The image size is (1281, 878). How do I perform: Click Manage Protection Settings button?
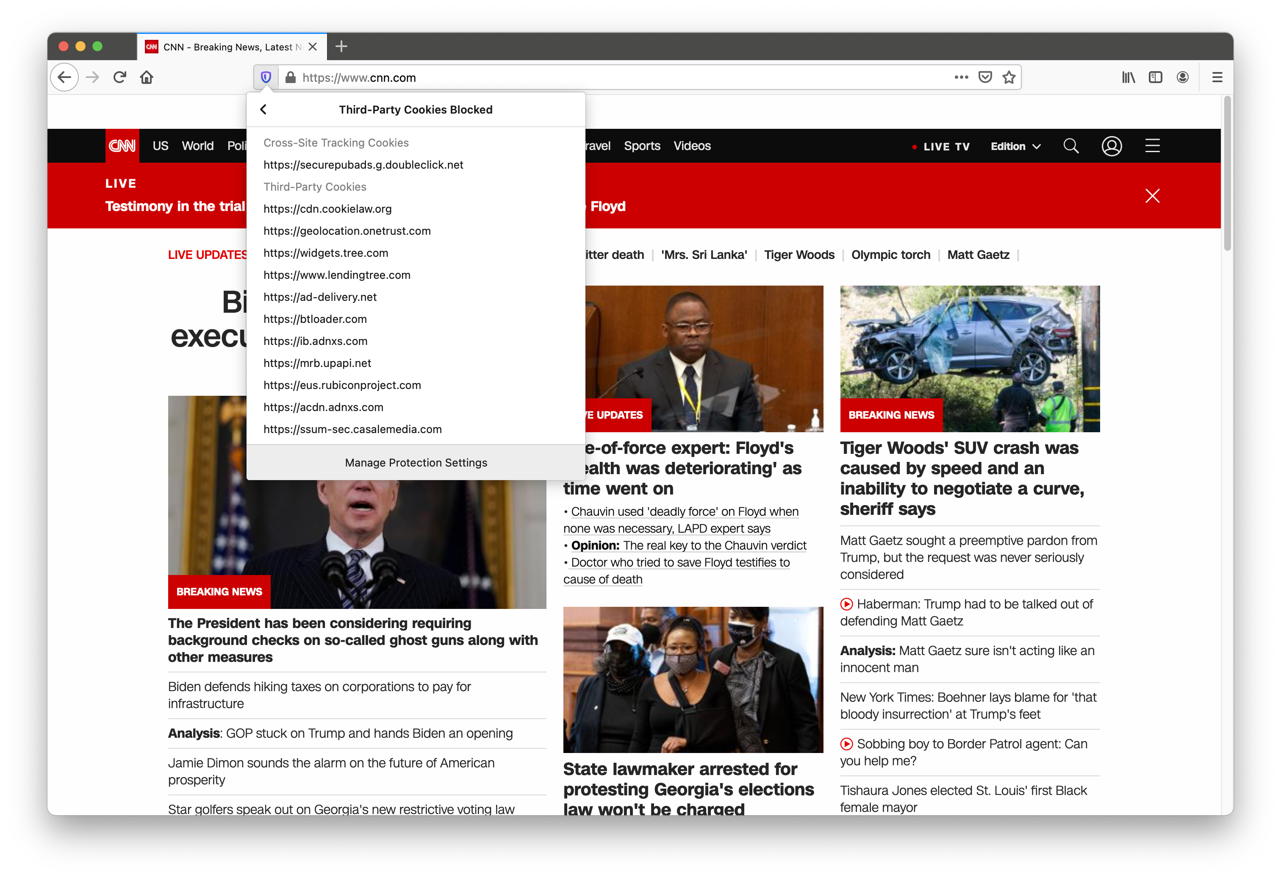click(x=416, y=462)
